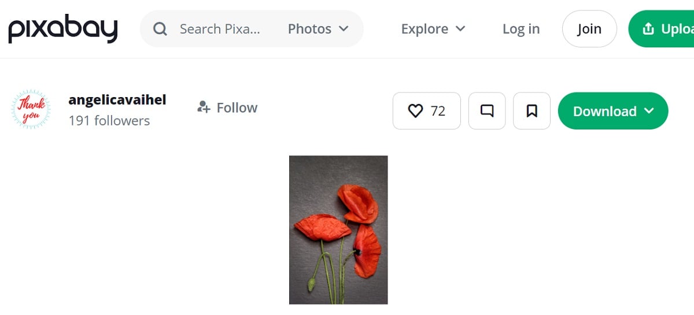The width and height of the screenshot is (694, 315).
Task: Open the red poppies photo
Action: (x=338, y=229)
